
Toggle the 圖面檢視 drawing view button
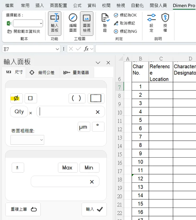(87, 24)
